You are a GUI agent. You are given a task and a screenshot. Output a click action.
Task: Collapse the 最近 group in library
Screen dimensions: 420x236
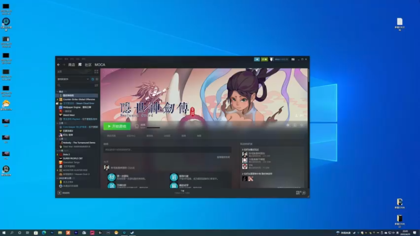pyautogui.click(x=57, y=91)
